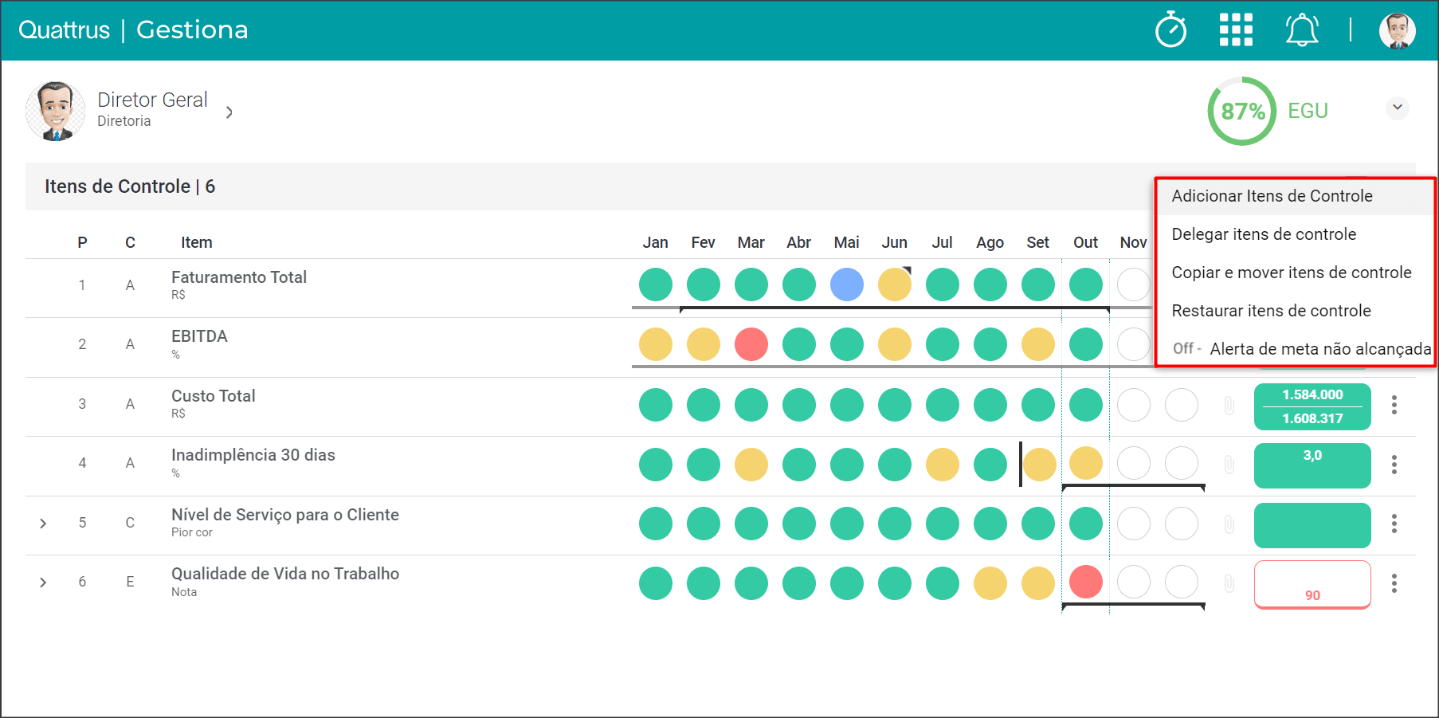The width and height of the screenshot is (1439, 718).
Task: Click red March indicator for EBITDA
Action: (x=751, y=344)
